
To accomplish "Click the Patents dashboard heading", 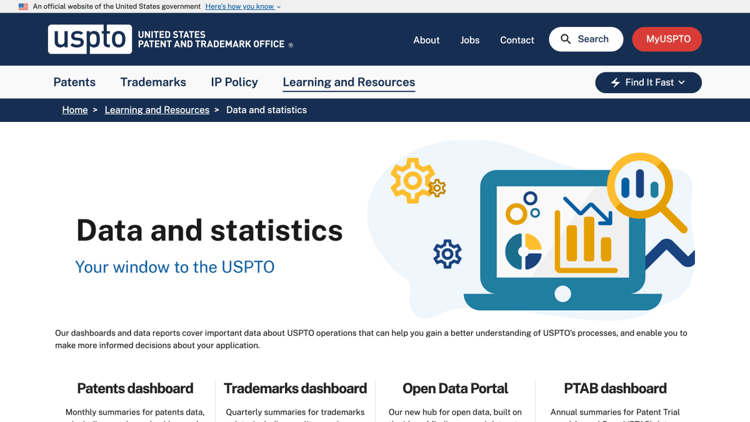I will click(x=135, y=388).
